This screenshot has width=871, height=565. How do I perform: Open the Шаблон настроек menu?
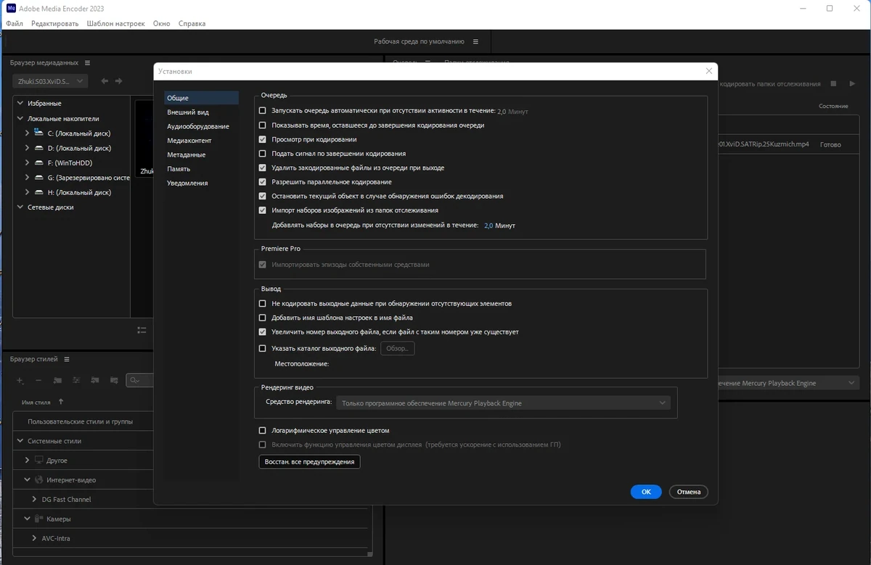pyautogui.click(x=115, y=23)
